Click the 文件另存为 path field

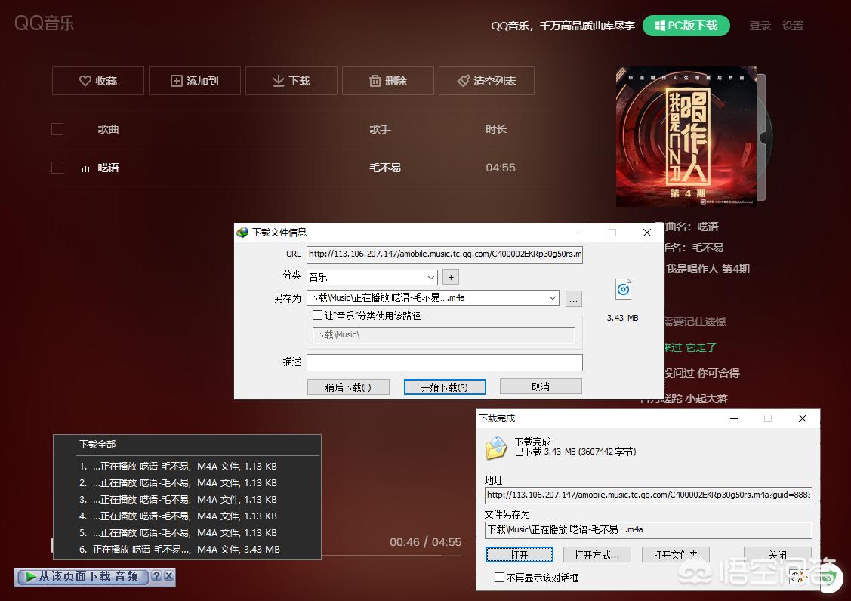pyautogui.click(x=648, y=530)
